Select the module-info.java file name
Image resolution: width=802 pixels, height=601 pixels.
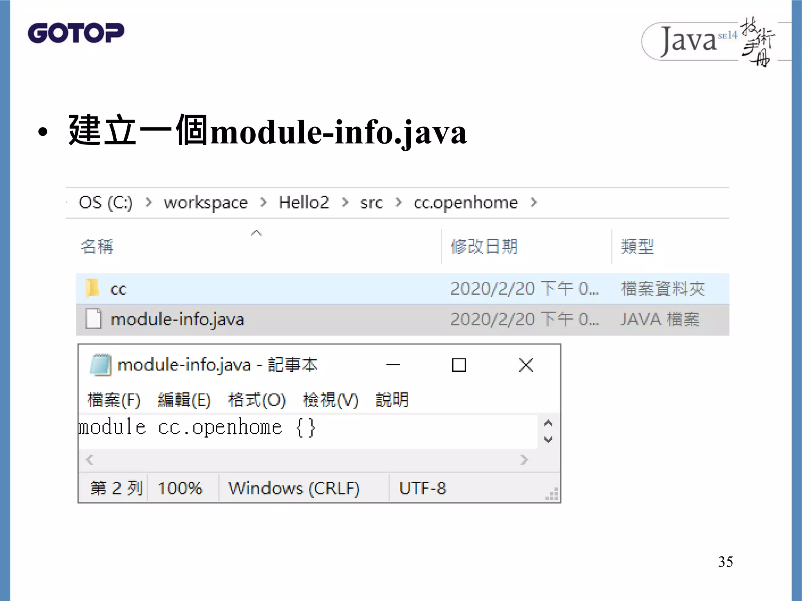tap(177, 320)
